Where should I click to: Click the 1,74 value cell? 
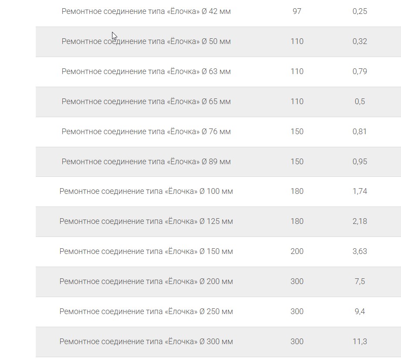pyautogui.click(x=360, y=191)
